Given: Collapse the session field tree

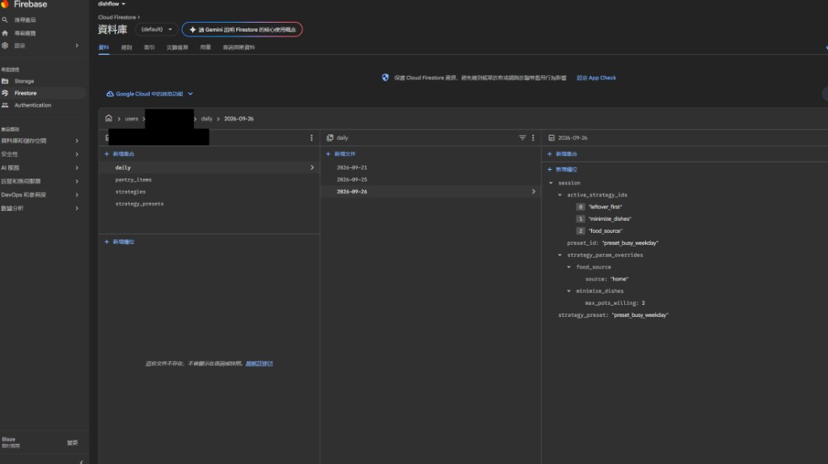Looking at the screenshot, I should (551, 183).
